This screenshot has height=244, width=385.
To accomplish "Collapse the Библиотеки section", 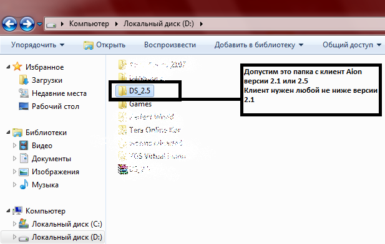I will [x=8, y=132].
